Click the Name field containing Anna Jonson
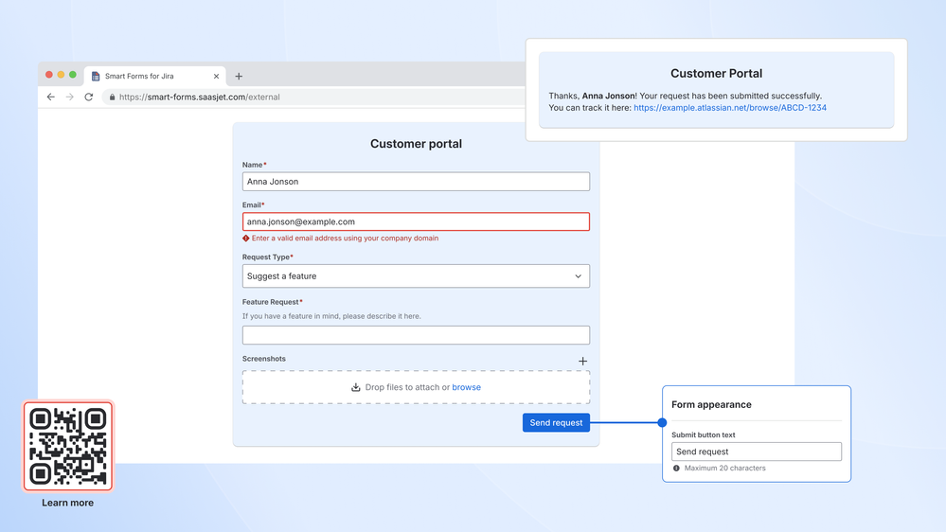The image size is (946, 532). click(416, 182)
